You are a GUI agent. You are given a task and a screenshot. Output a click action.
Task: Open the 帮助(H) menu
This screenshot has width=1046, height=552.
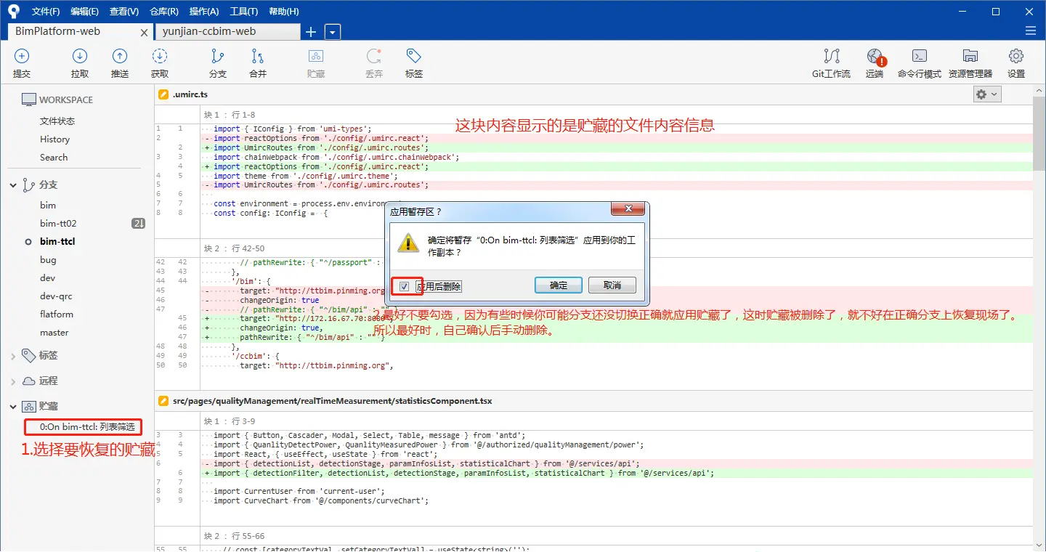pos(284,12)
